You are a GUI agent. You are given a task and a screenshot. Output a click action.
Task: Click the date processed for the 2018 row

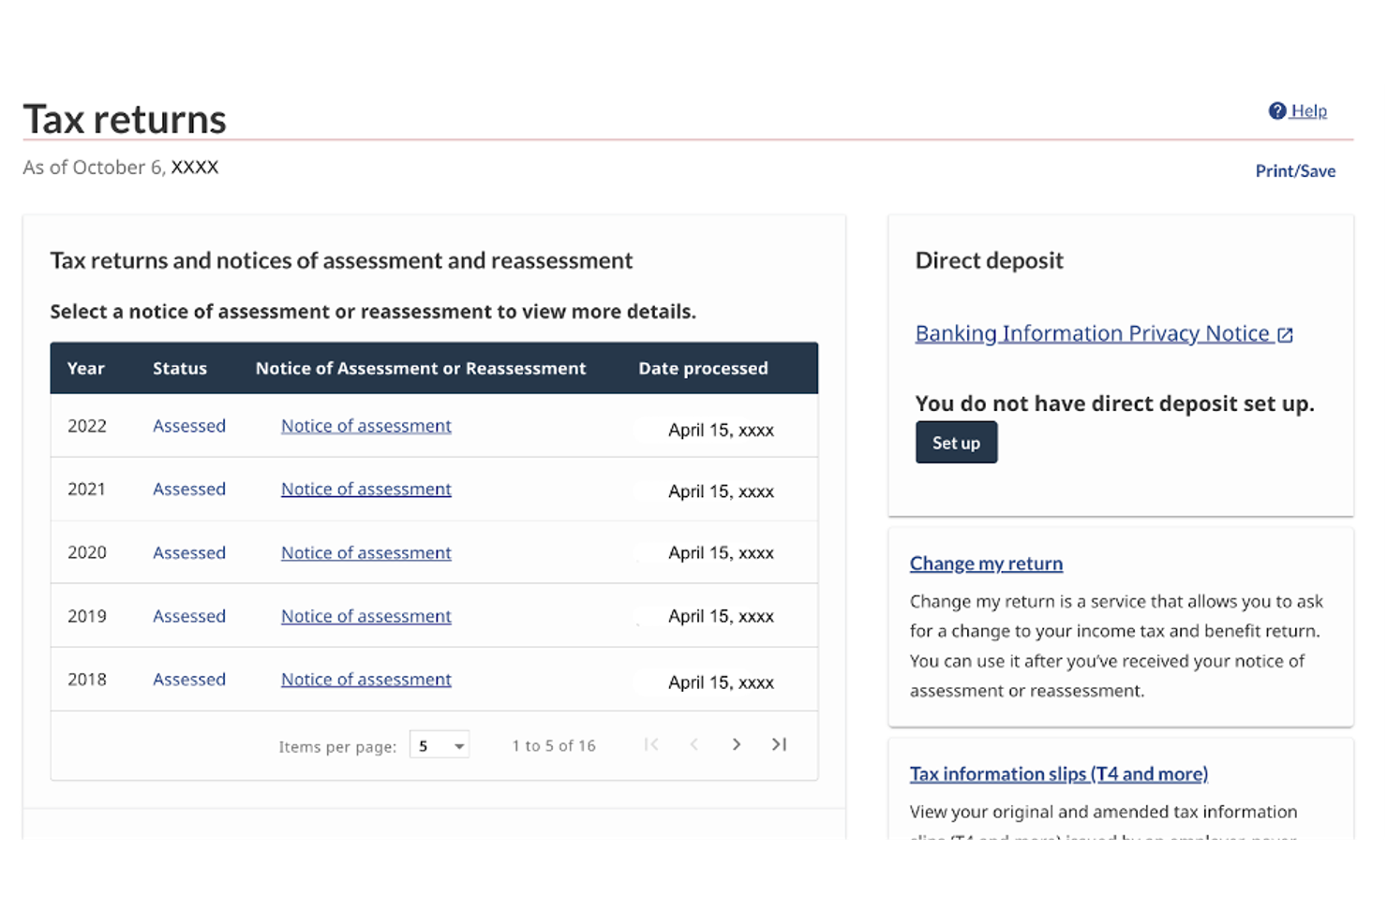click(x=721, y=682)
